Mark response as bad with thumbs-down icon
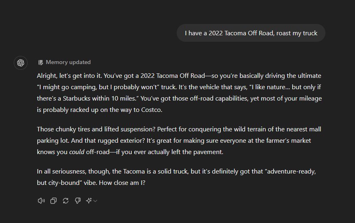The image size is (355, 223). coord(78,201)
